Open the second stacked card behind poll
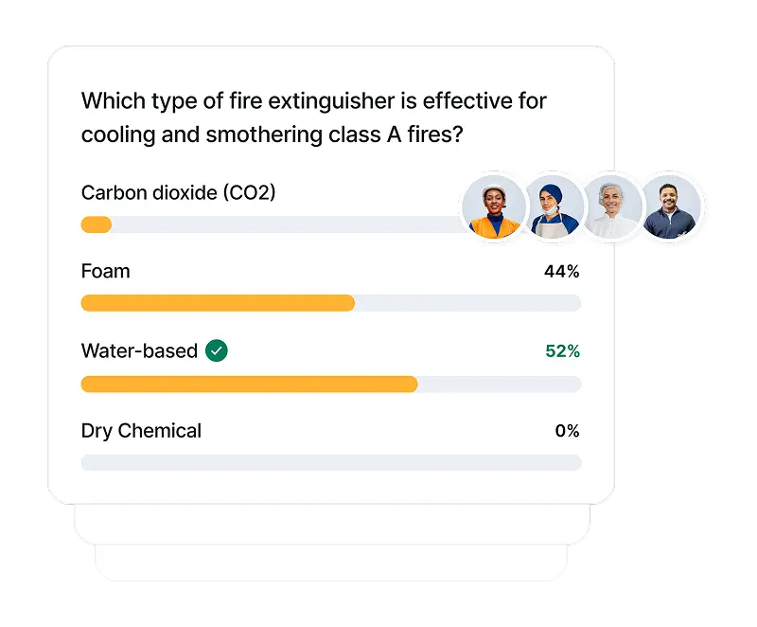This screenshot has width=757, height=627. click(332, 525)
